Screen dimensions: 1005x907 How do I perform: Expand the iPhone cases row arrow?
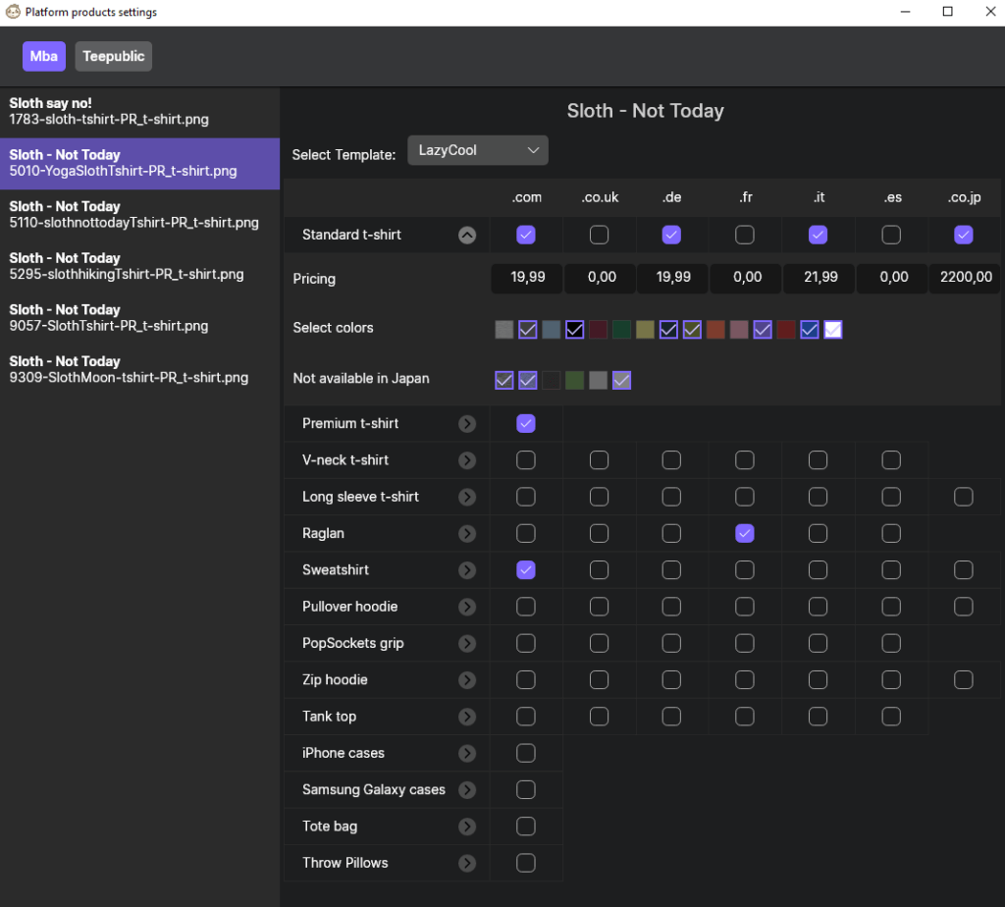click(467, 753)
